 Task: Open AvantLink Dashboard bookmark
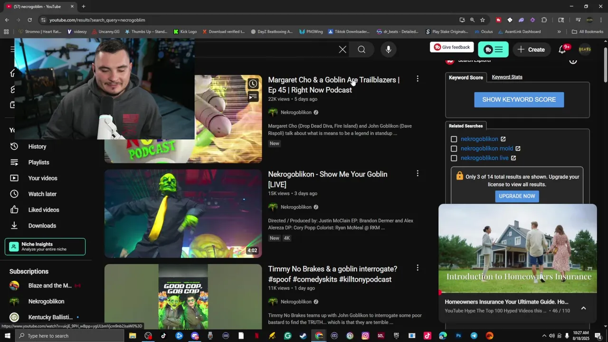[519, 32]
